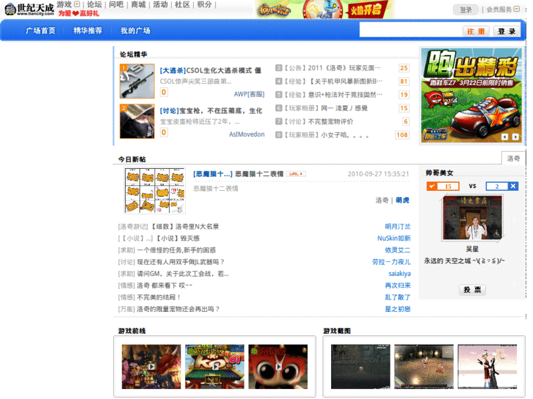The height and width of the screenshot is (399, 533).
Task: Open 【玩家相册】小女子哈 post
Action: point(326,135)
